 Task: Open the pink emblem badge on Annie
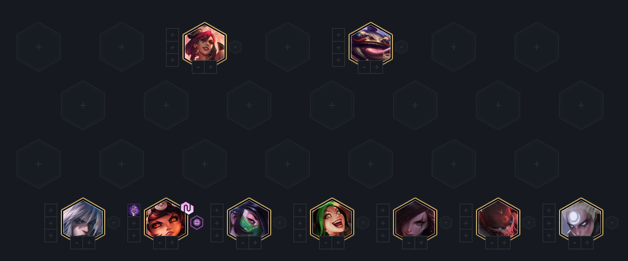click(x=187, y=208)
